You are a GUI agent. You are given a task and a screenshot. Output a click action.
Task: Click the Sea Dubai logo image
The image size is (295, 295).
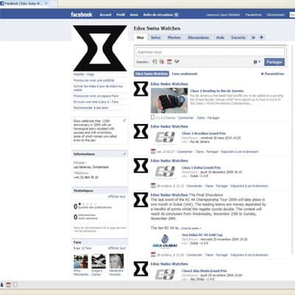coord(165,241)
